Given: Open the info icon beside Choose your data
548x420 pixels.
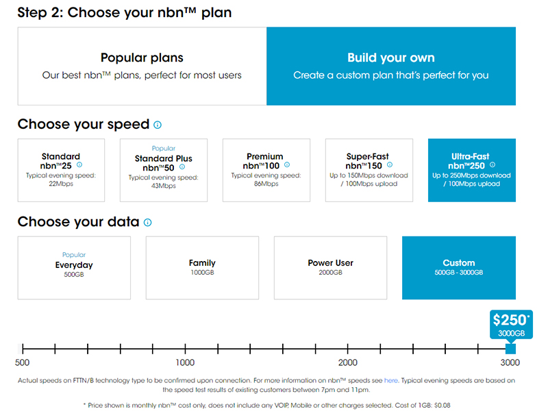Looking at the screenshot, I should [148, 223].
